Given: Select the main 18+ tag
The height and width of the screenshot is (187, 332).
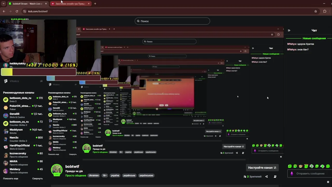Looking at the screenshot, I should (105, 176).
